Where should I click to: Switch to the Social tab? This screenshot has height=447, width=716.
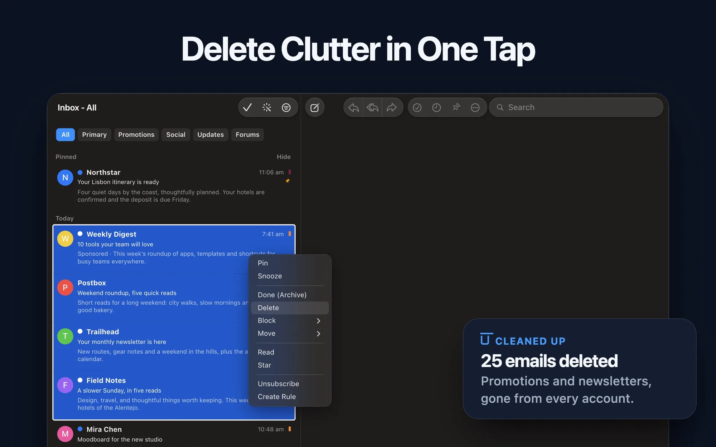pos(176,134)
